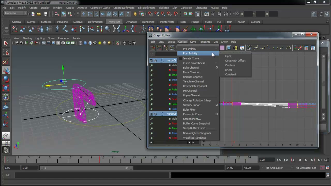Select the Lasso tool in toolbox

6,53
